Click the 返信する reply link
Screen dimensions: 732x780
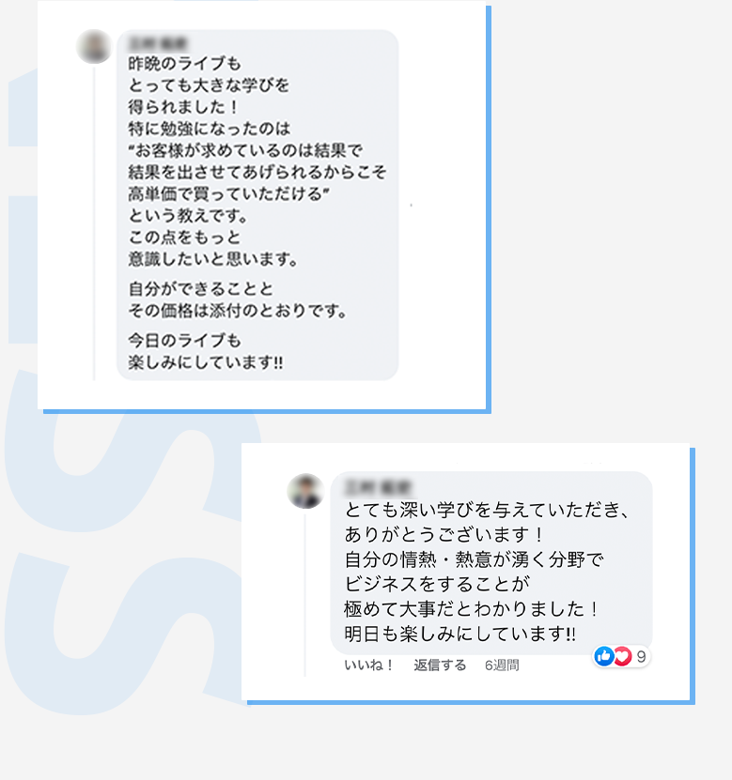440,665
